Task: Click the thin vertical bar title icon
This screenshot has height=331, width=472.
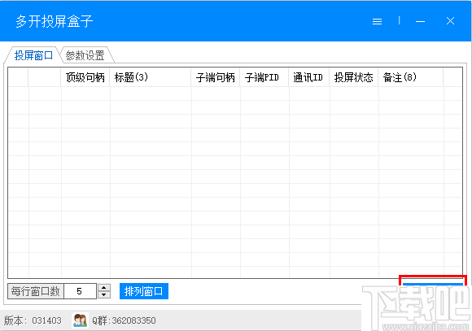Action: pyautogui.click(x=399, y=20)
